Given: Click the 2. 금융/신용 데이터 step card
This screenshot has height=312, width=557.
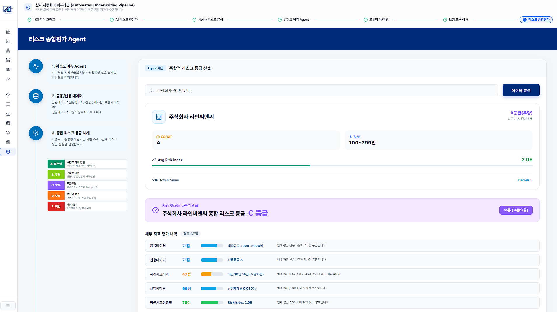Looking at the screenshot, I should coord(87,105).
